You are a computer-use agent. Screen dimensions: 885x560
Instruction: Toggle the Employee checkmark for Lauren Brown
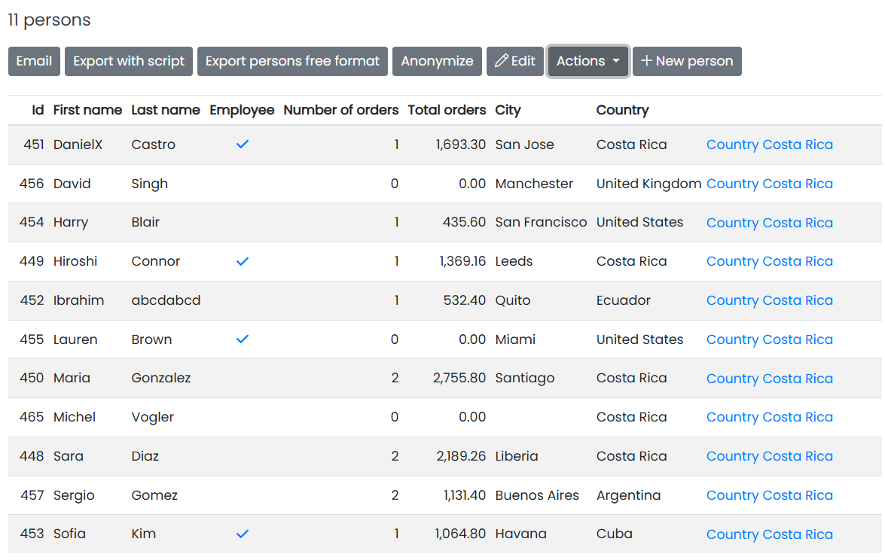click(242, 339)
